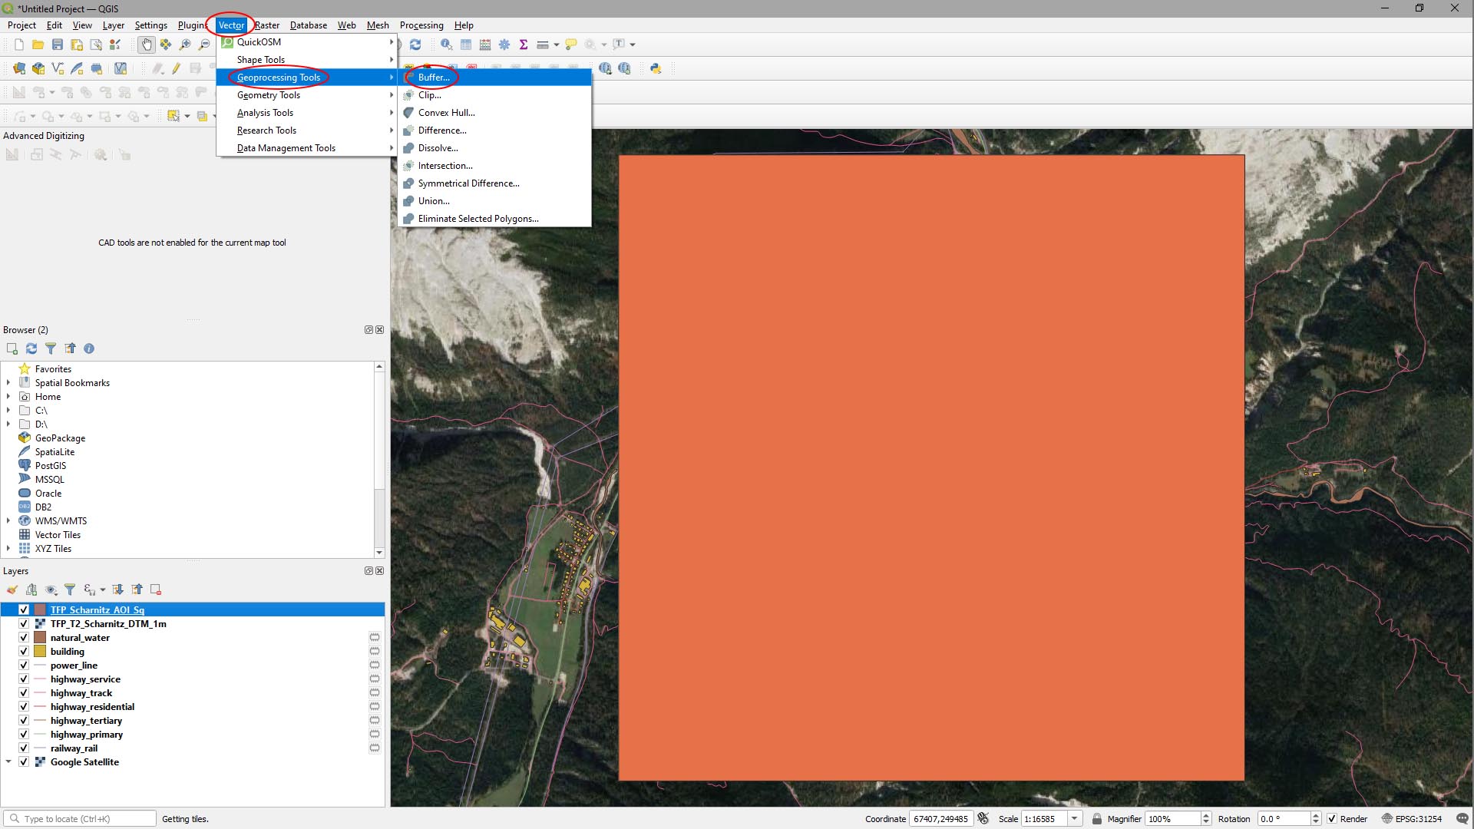Click the Browser panel filter funnel icon
The image size is (1474, 829).
click(x=51, y=348)
